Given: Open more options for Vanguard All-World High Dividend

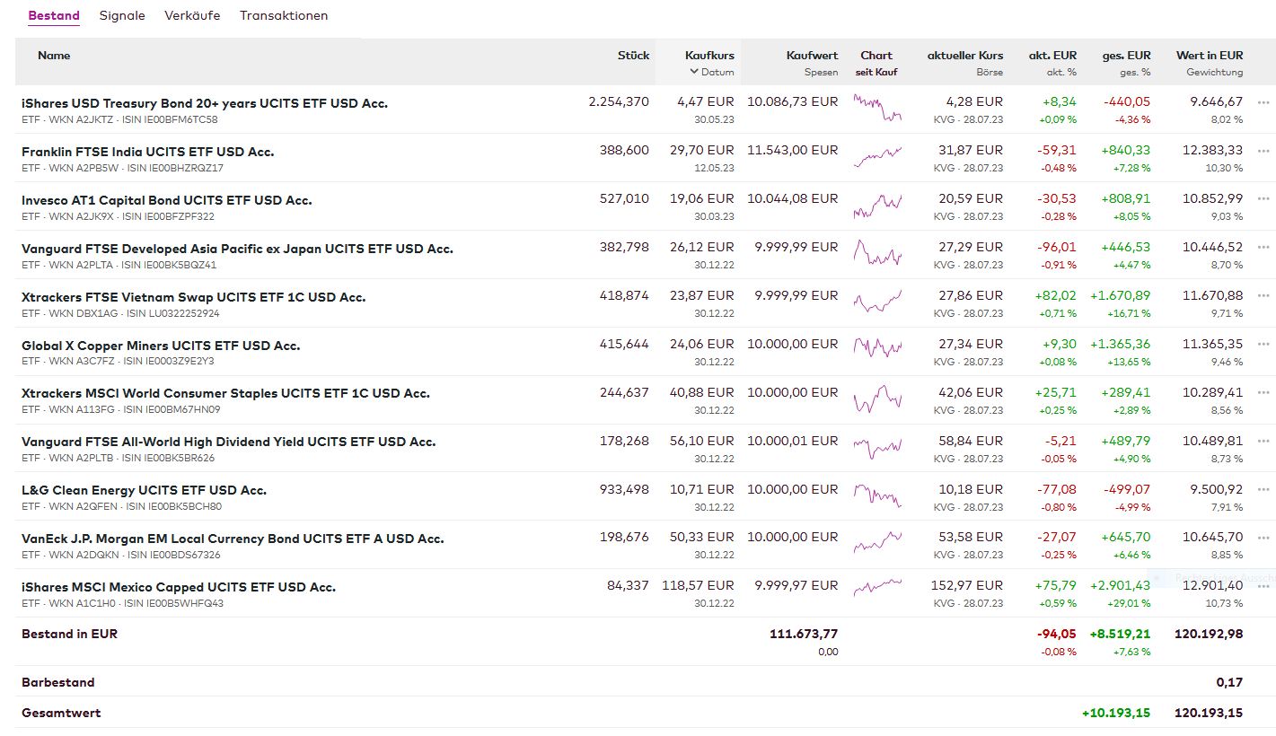Looking at the screenshot, I should point(1263,442).
